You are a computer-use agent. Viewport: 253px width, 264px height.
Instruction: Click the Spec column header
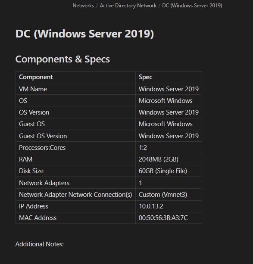tap(145, 77)
